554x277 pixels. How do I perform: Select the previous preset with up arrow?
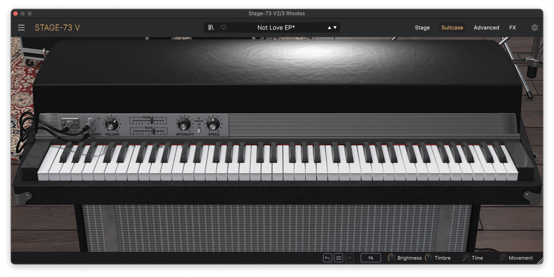pos(329,28)
